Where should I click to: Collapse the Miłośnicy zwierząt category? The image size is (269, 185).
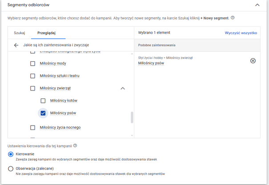123,88
